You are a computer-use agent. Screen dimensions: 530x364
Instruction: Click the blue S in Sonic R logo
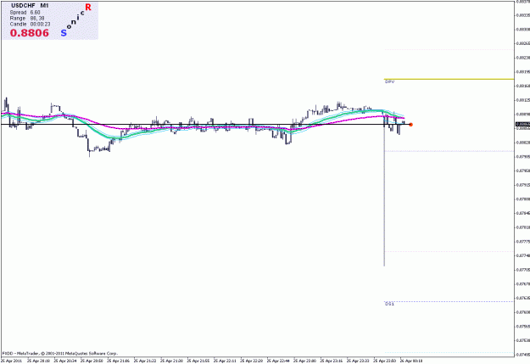[x=64, y=33]
